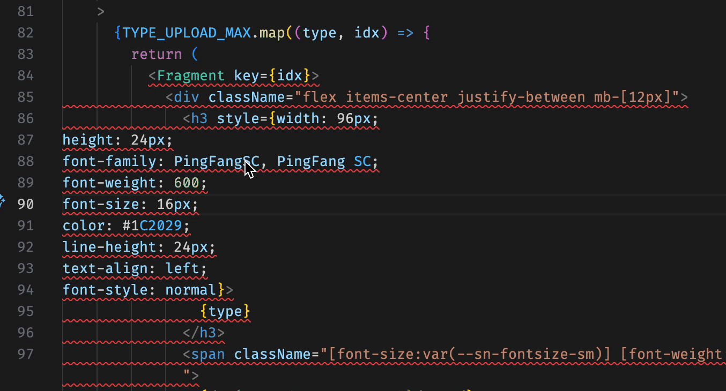Image resolution: width=726 pixels, height=391 pixels.
Task: Click the Fragment tag name on line 84
Action: pos(191,76)
